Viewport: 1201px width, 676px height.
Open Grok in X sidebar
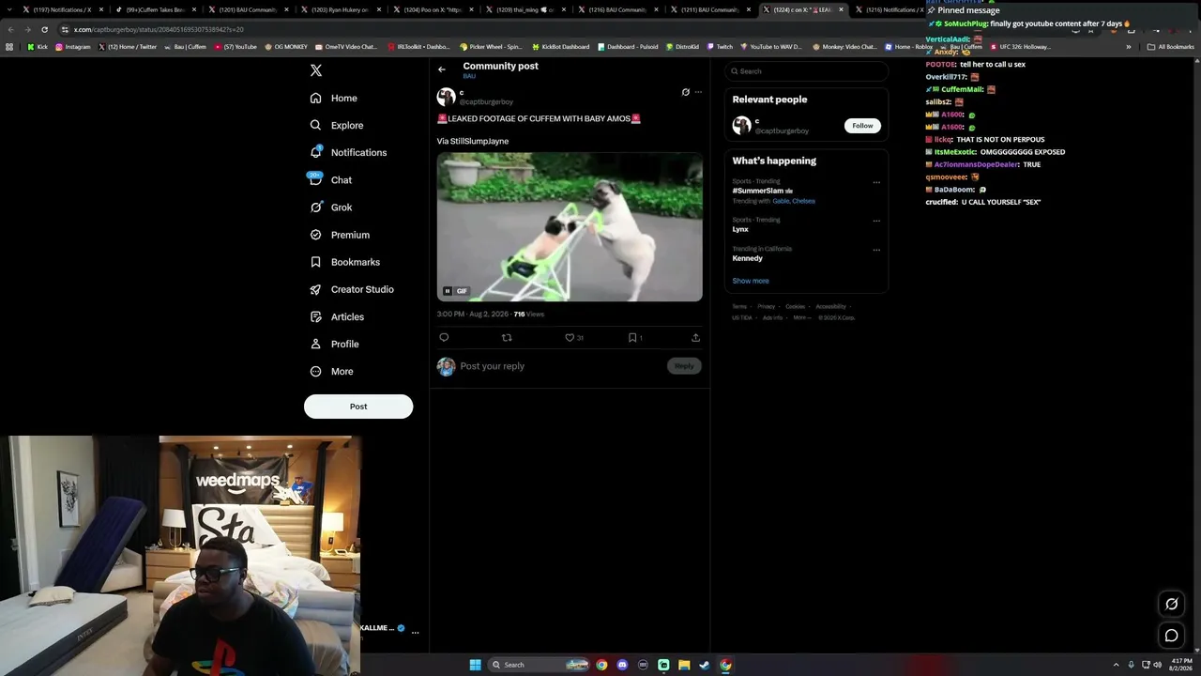pyautogui.click(x=331, y=207)
